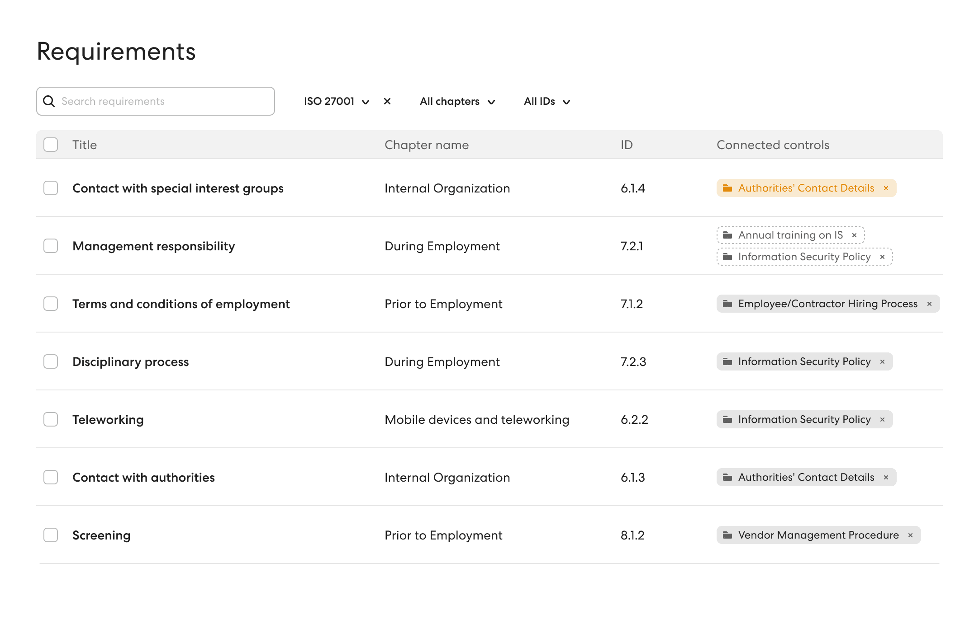
Task: Remove Vendor Management Procedure tag
Action: [910, 535]
